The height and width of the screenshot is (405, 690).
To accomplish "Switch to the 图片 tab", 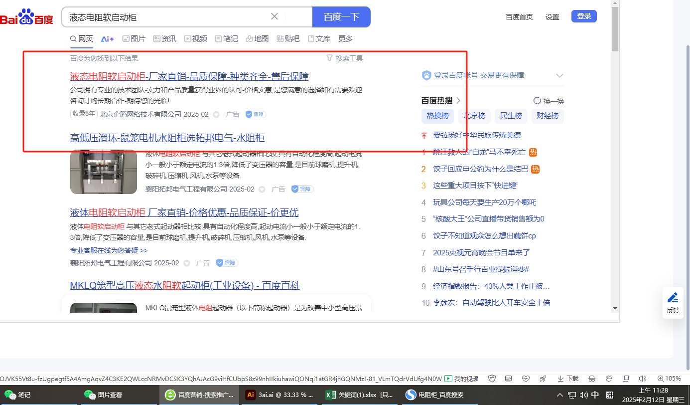I will (x=134, y=39).
